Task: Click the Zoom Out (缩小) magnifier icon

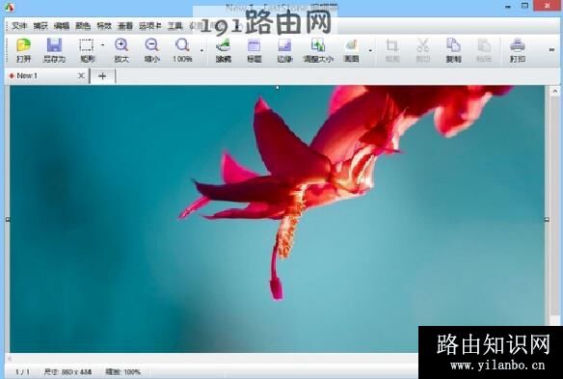Action: (x=152, y=50)
